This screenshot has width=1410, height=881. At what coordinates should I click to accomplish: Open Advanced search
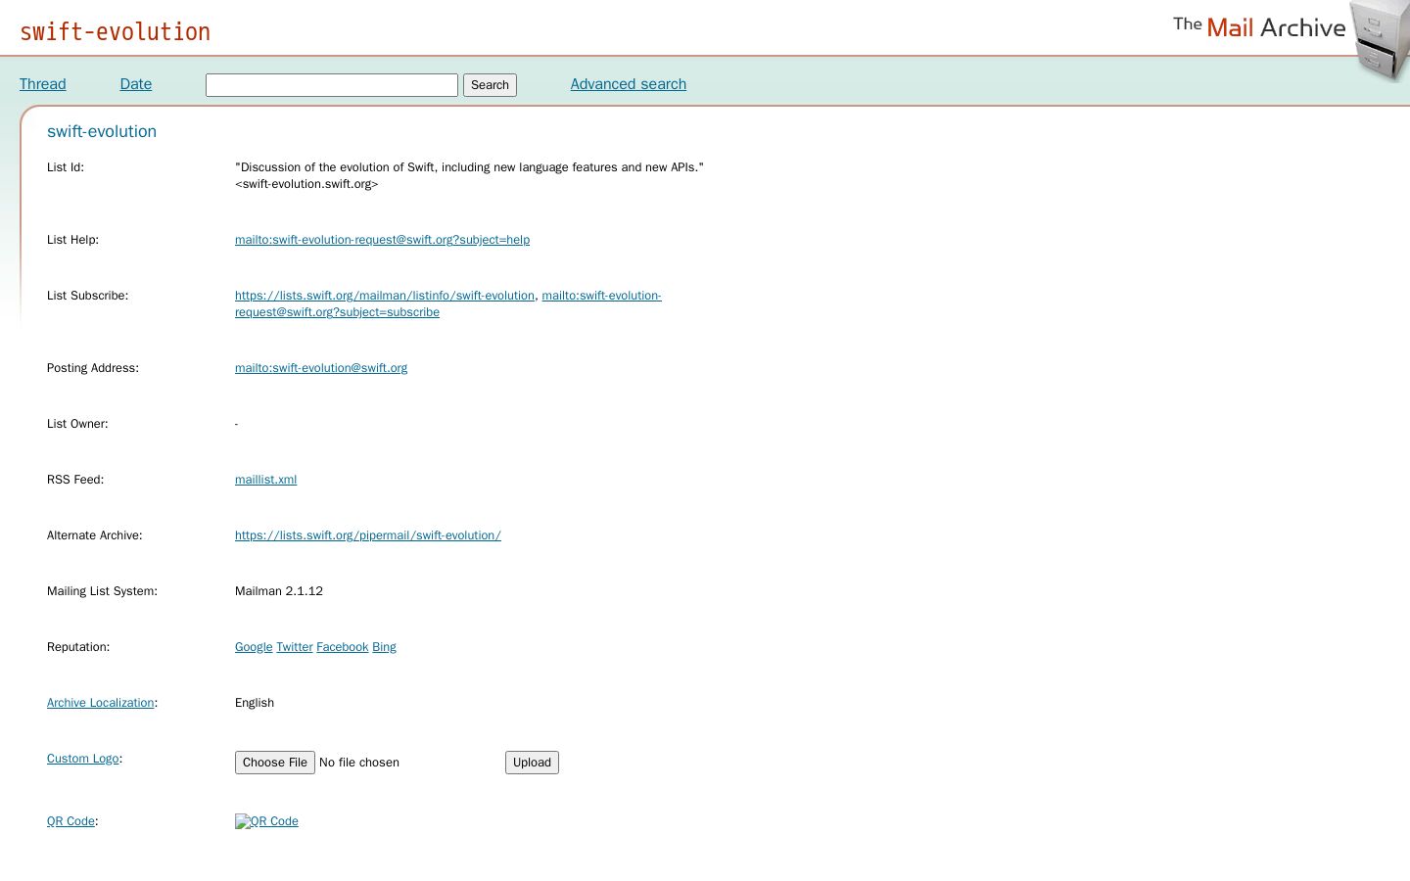pyautogui.click(x=629, y=84)
